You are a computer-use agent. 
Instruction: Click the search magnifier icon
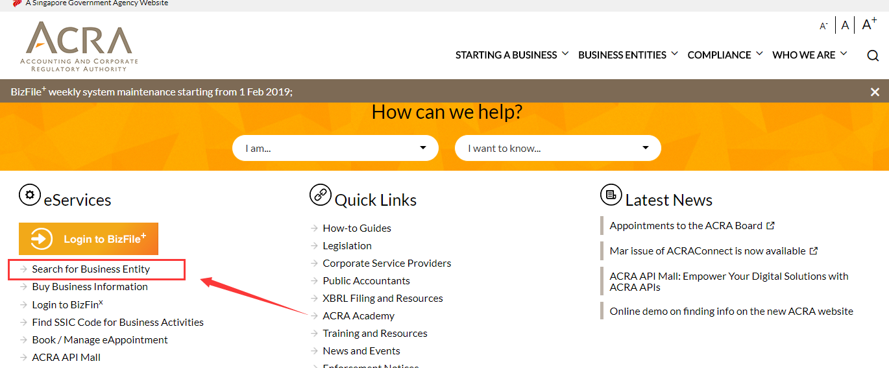tap(873, 55)
